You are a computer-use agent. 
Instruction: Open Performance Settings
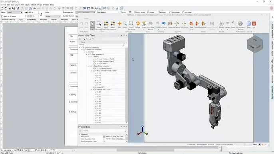pyautogui.click(x=240, y=26)
